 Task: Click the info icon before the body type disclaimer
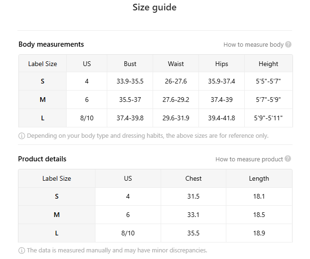(x=22, y=136)
